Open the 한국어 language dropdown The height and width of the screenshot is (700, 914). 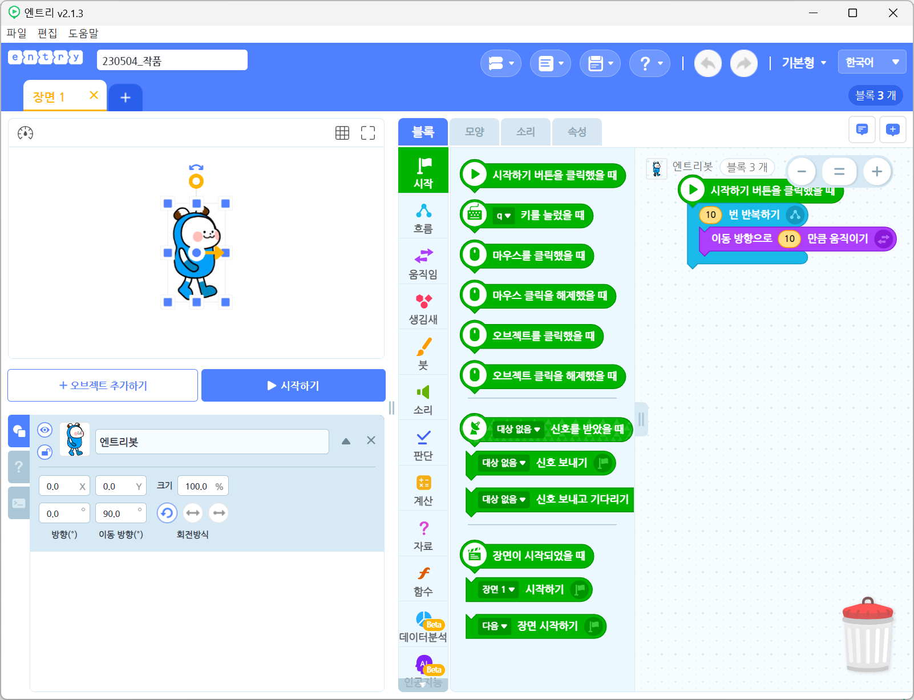[x=872, y=62]
